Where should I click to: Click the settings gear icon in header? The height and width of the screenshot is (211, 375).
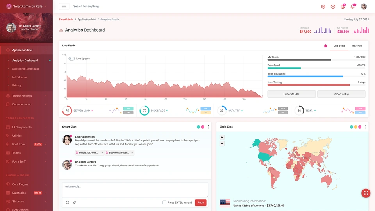click(323, 7)
